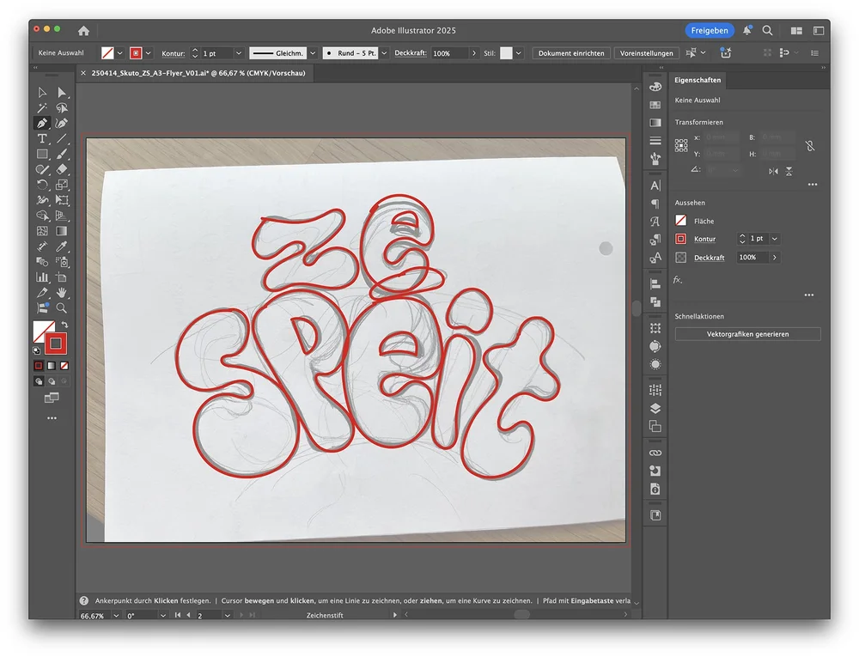Click the home icon in title bar

(83, 31)
